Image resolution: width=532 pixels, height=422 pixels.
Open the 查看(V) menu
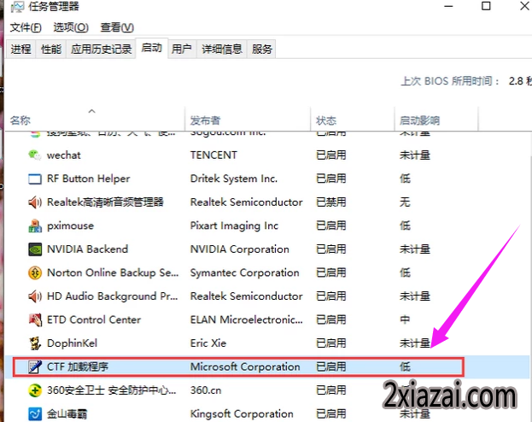(x=117, y=27)
